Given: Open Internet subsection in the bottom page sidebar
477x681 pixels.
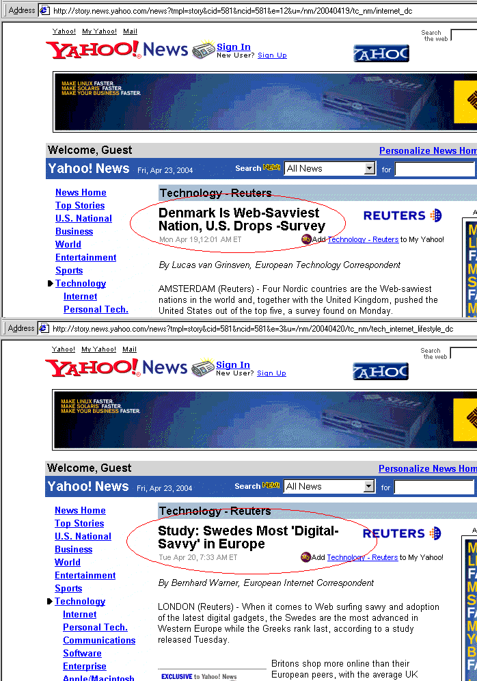Looking at the screenshot, I should tap(79, 615).
